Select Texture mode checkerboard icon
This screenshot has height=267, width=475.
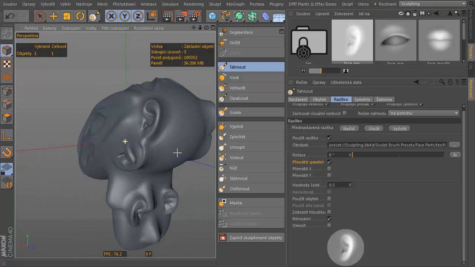coord(7,64)
